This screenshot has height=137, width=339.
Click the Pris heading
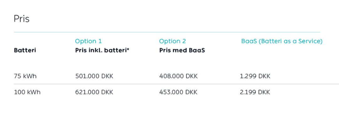pos(21,19)
